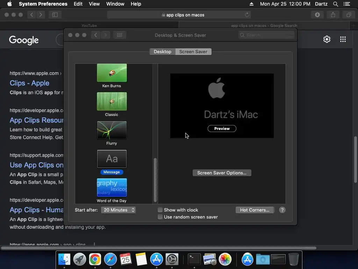Open Notes from the Dock
Screen dimensions: 358x269
click(141, 260)
